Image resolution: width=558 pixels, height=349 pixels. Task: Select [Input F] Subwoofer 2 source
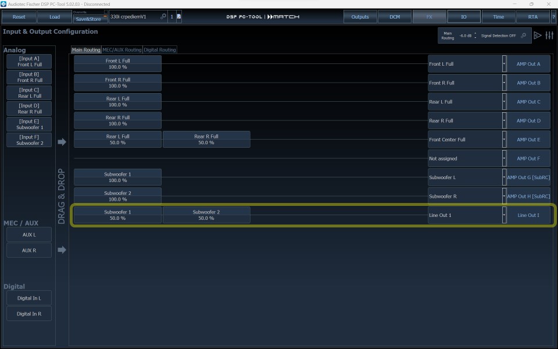point(29,140)
